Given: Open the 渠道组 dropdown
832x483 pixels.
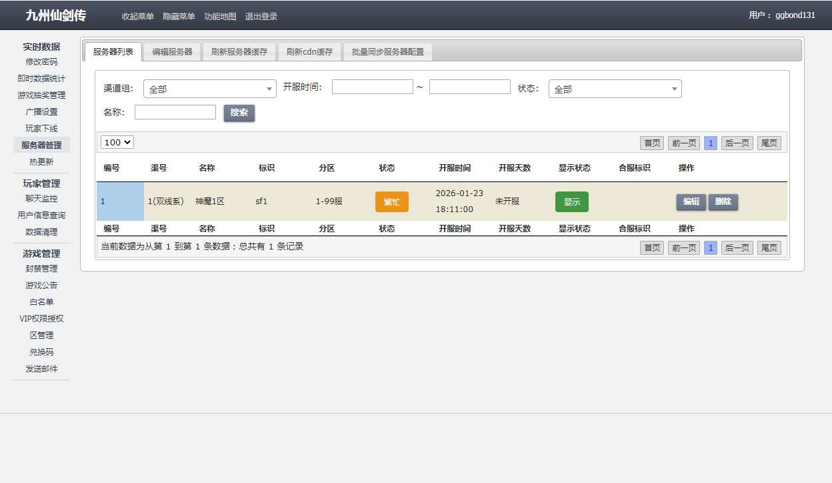Looking at the screenshot, I should 209,89.
